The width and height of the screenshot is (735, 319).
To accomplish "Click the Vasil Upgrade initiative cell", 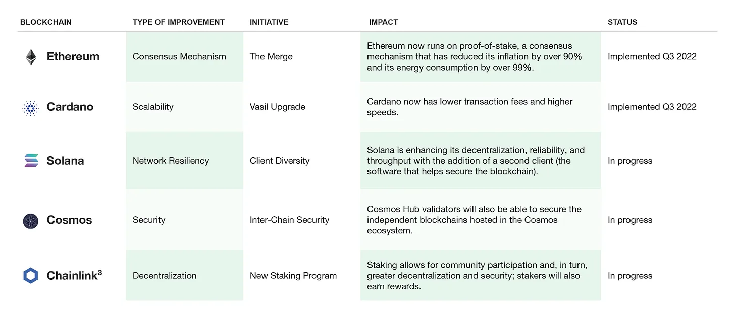I will [278, 107].
